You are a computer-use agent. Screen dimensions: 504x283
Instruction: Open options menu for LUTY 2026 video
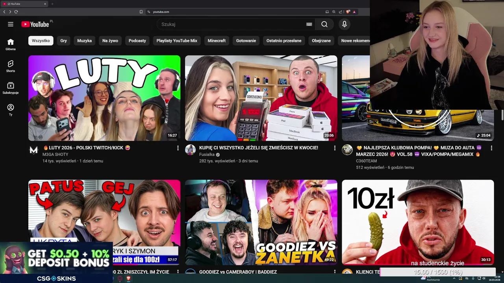(178, 148)
